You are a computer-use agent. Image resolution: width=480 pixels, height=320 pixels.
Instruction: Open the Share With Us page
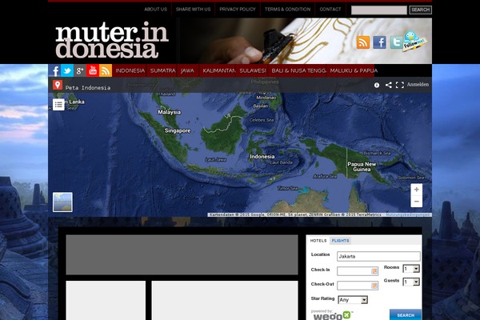coord(193,9)
